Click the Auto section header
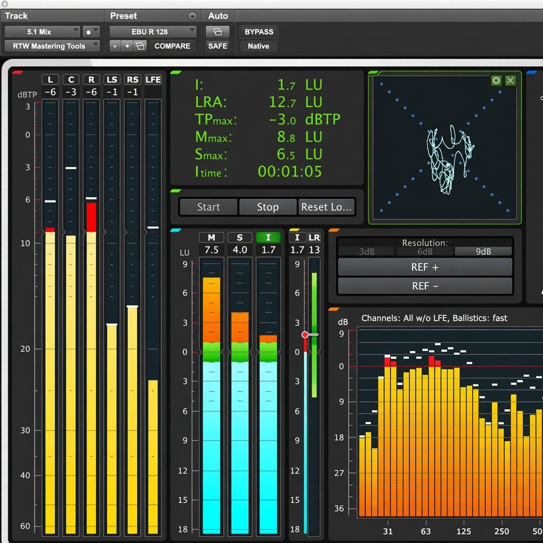543x543 pixels. [218, 16]
